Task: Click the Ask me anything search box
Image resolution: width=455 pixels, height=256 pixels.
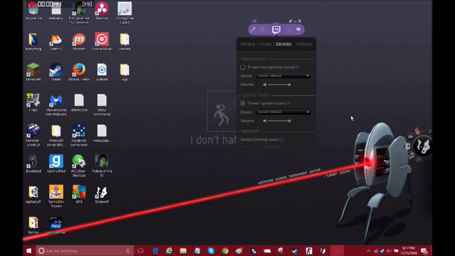Action: (x=84, y=251)
